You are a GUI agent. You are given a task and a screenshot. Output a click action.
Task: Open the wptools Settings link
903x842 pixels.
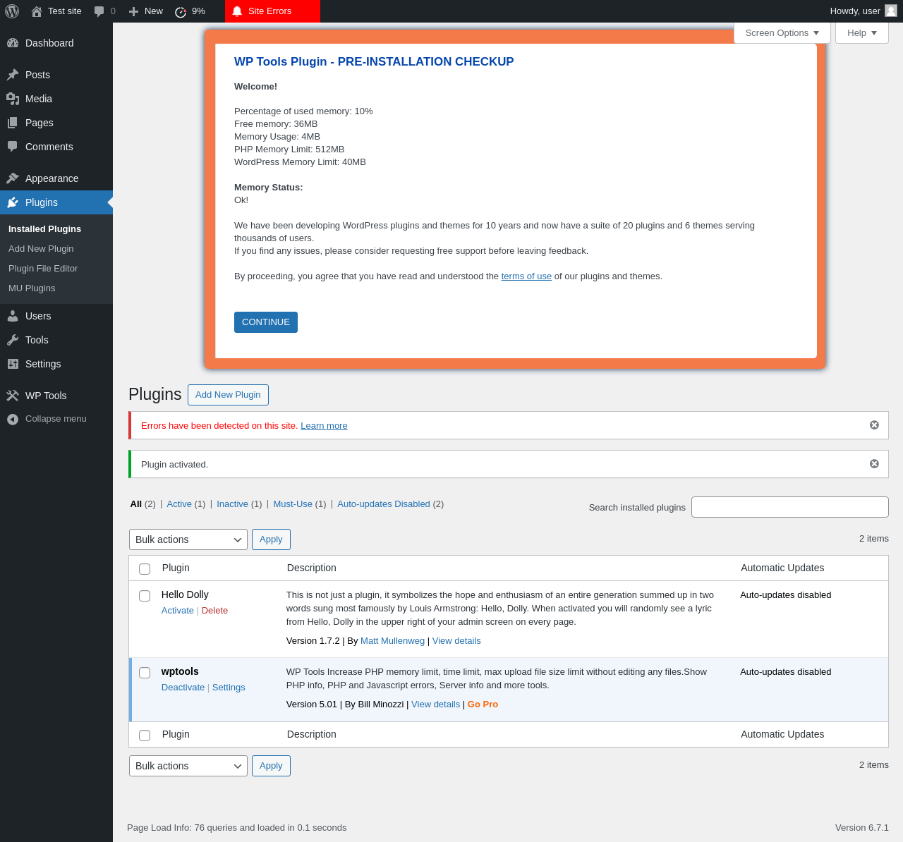(229, 688)
